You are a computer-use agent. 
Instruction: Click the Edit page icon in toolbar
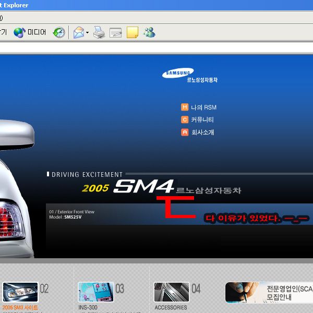pyautogui.click(x=116, y=32)
